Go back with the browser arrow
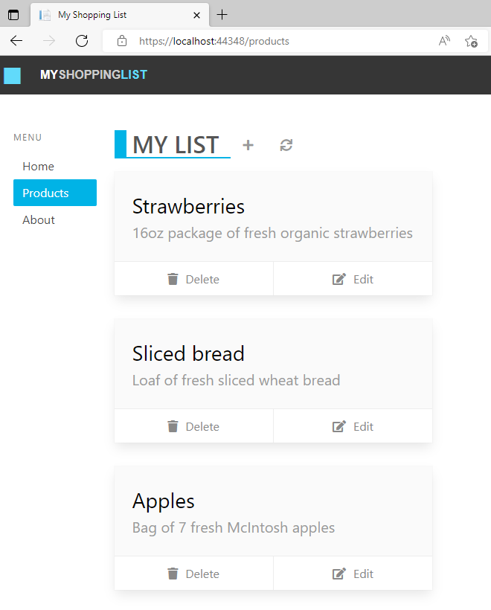The height and width of the screenshot is (610, 491). coord(16,41)
